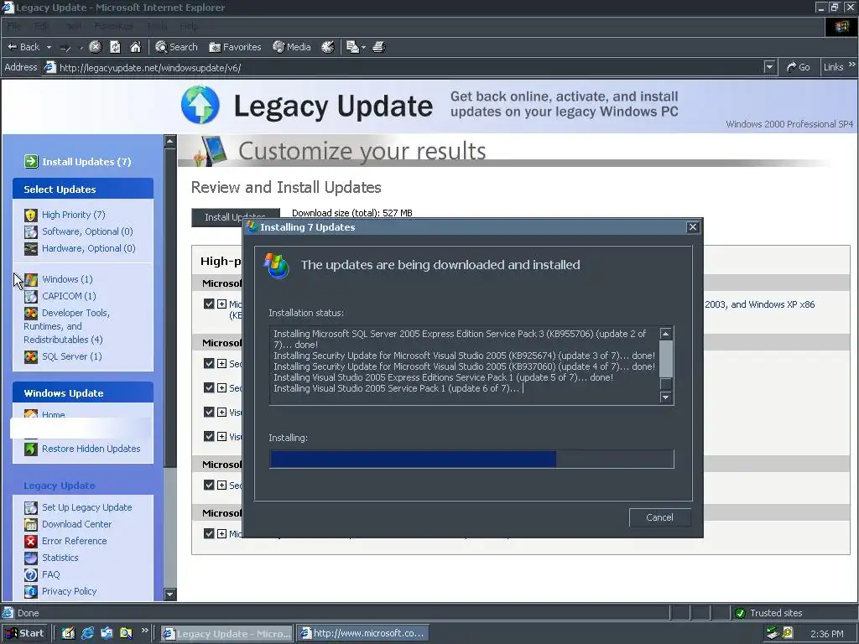Switch to the microsoft.com taskbar window
Screen dimensions: 859x644
coord(362,634)
